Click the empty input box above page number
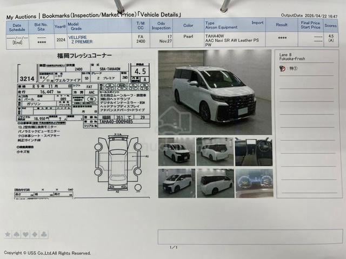The width and height of the screenshot is (346, 259). coord(250,237)
